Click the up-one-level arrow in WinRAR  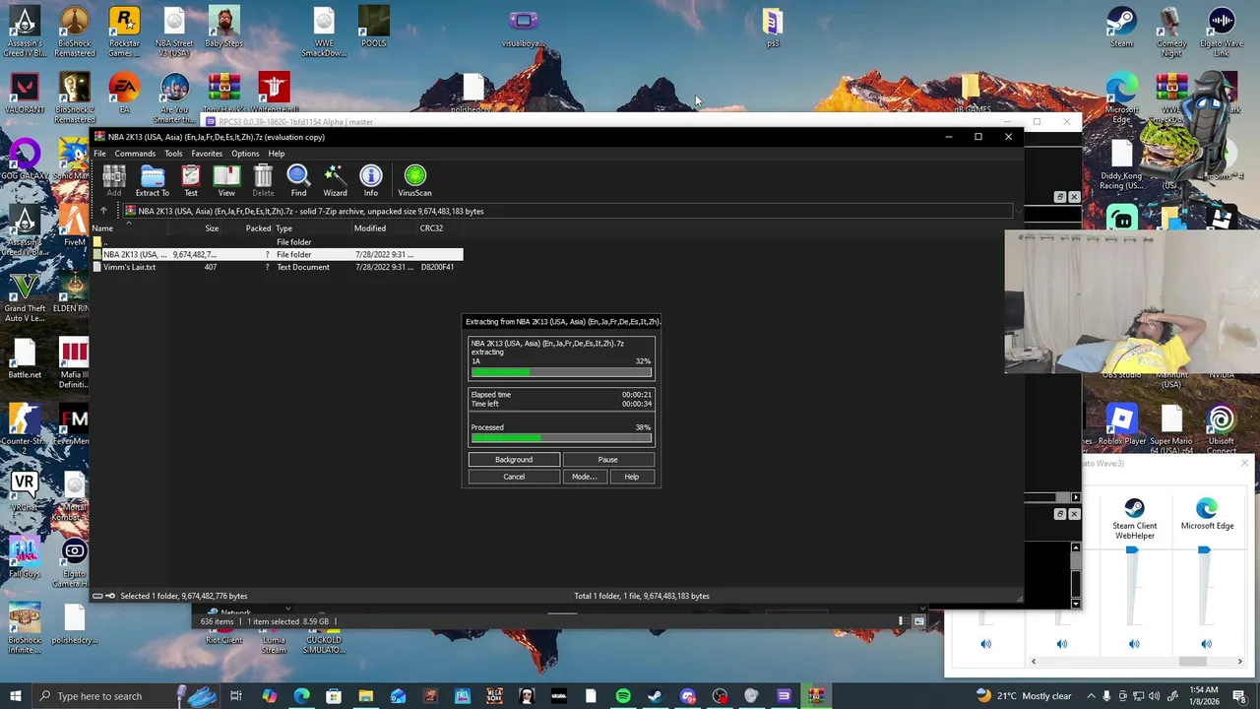(103, 211)
